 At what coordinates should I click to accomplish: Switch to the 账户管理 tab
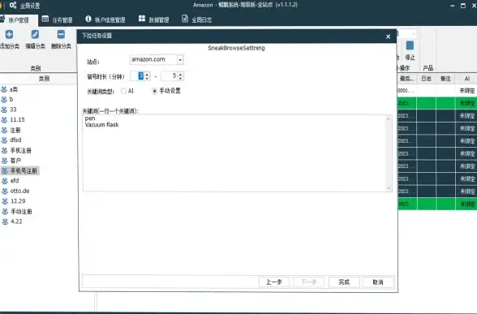[x=18, y=20]
